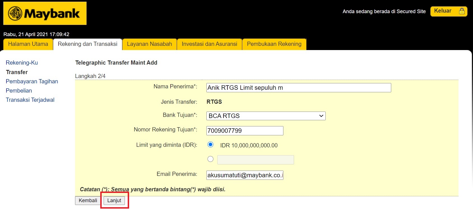Select the custom limit radio button
Viewport: 473px width, 210px height.
click(x=210, y=159)
